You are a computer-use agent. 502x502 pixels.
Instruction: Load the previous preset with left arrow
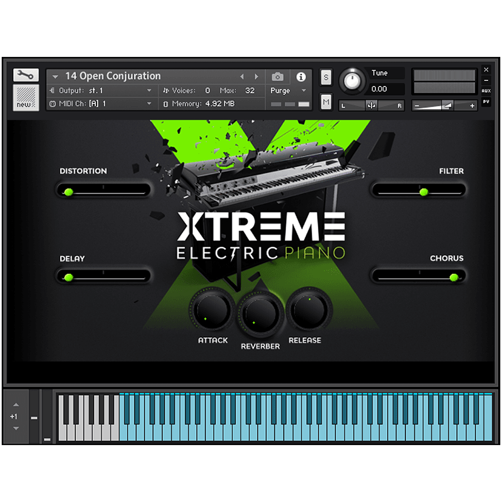[242, 76]
